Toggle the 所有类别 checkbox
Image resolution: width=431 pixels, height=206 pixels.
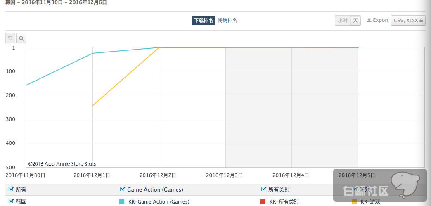click(x=264, y=189)
